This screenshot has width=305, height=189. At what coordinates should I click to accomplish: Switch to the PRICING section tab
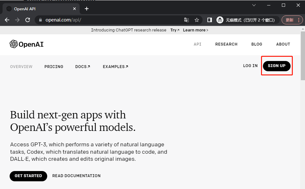(x=54, y=67)
